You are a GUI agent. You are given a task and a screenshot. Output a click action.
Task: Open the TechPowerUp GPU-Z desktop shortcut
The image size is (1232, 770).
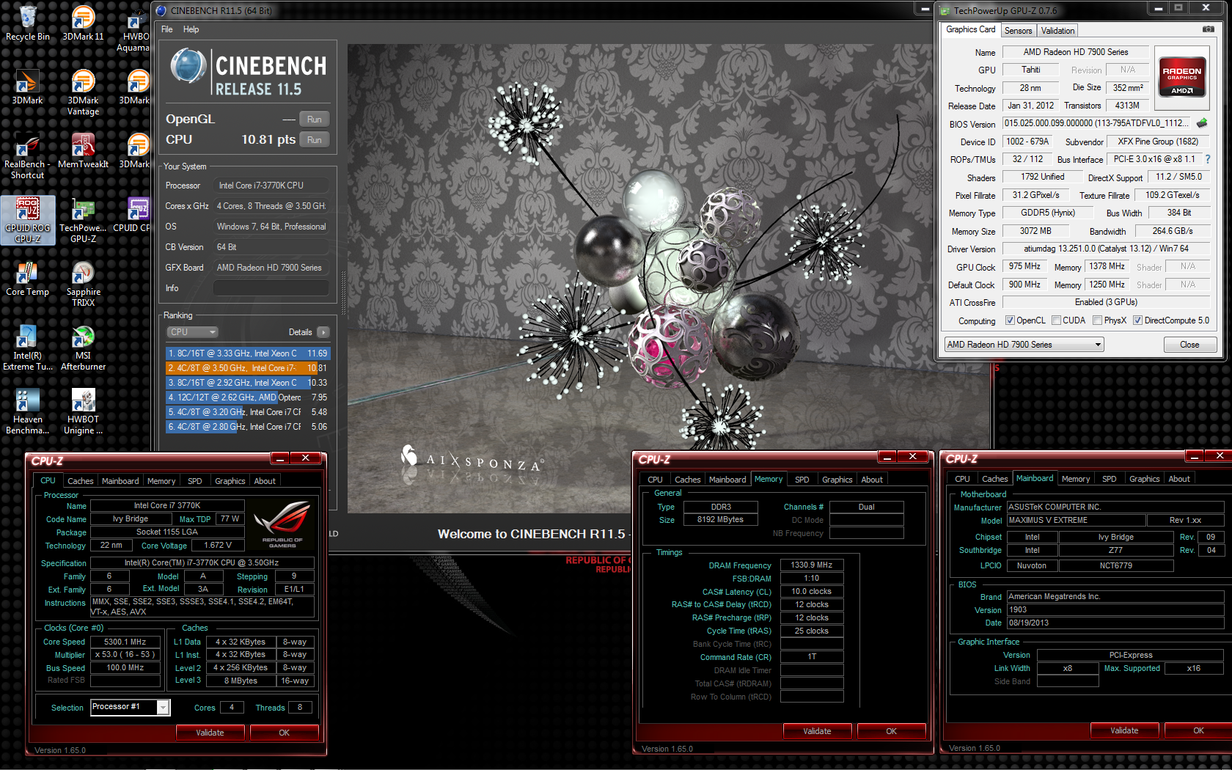click(83, 220)
